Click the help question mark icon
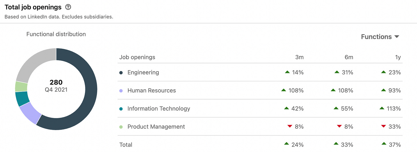The width and height of the screenshot is (417, 152). click(x=68, y=7)
